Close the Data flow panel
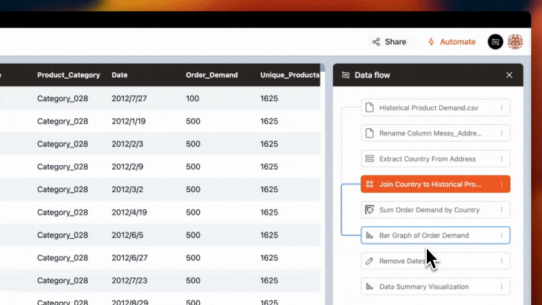 [509, 75]
